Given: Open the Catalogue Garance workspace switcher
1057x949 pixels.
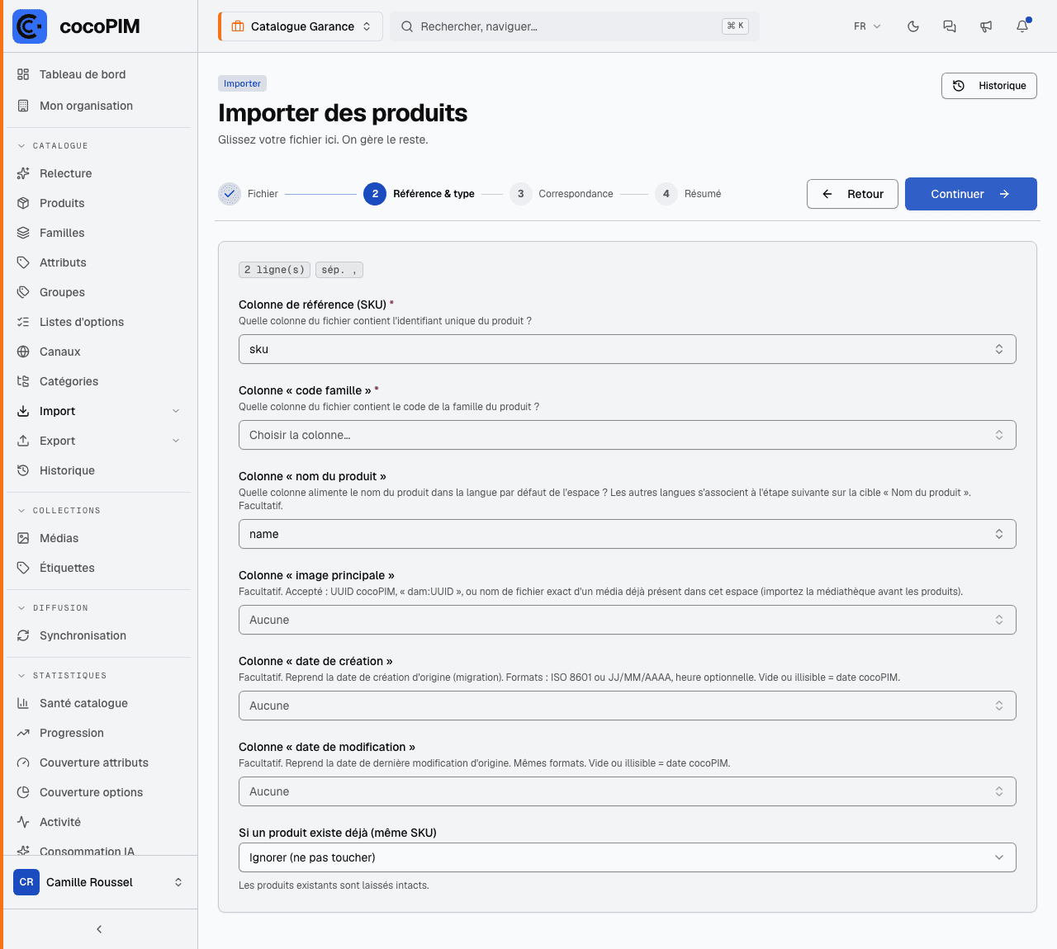Looking at the screenshot, I should click(x=301, y=26).
